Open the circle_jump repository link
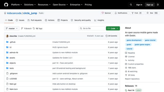164x92 pixels. click(x=30, y=13)
